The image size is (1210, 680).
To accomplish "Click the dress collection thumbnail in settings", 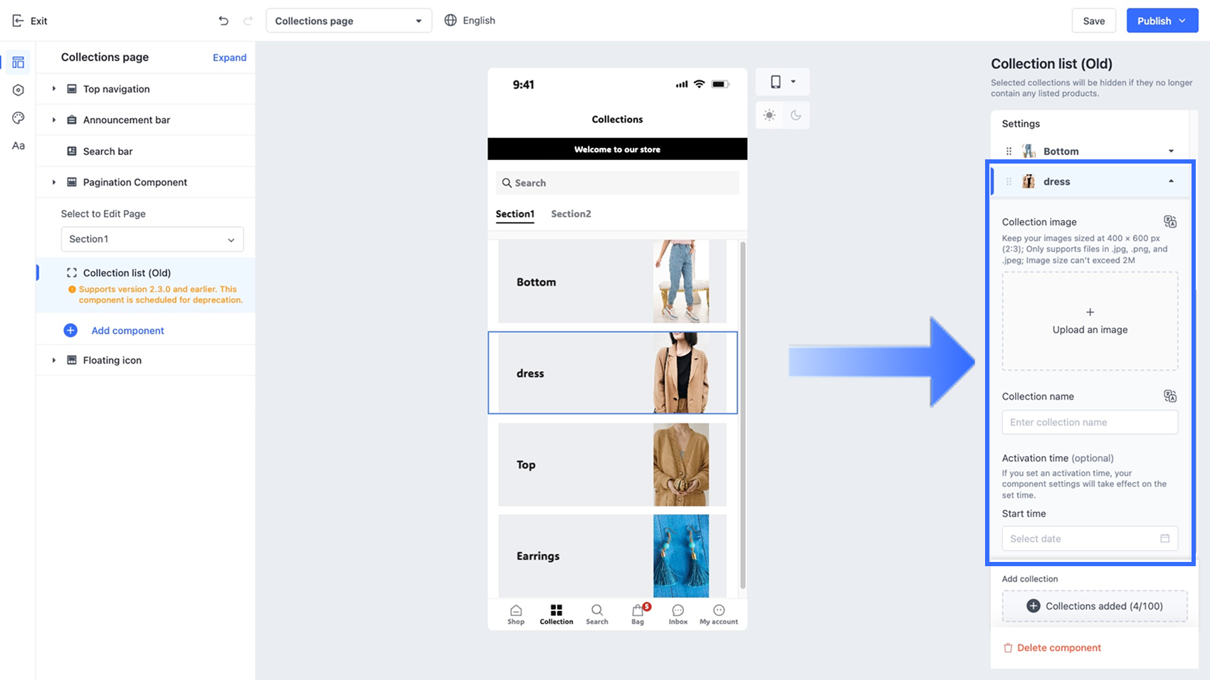I will coord(1028,181).
